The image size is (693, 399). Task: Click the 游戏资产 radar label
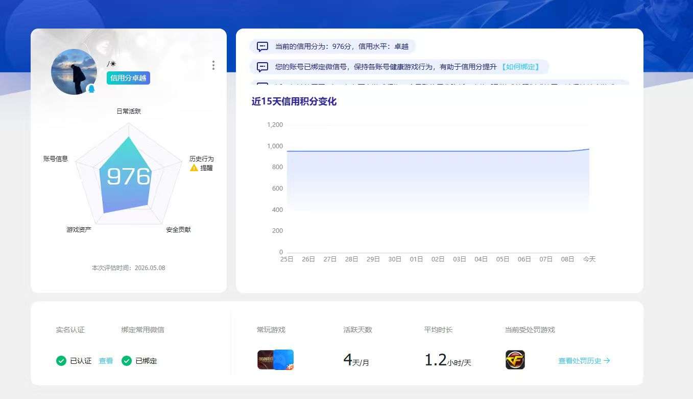click(79, 230)
